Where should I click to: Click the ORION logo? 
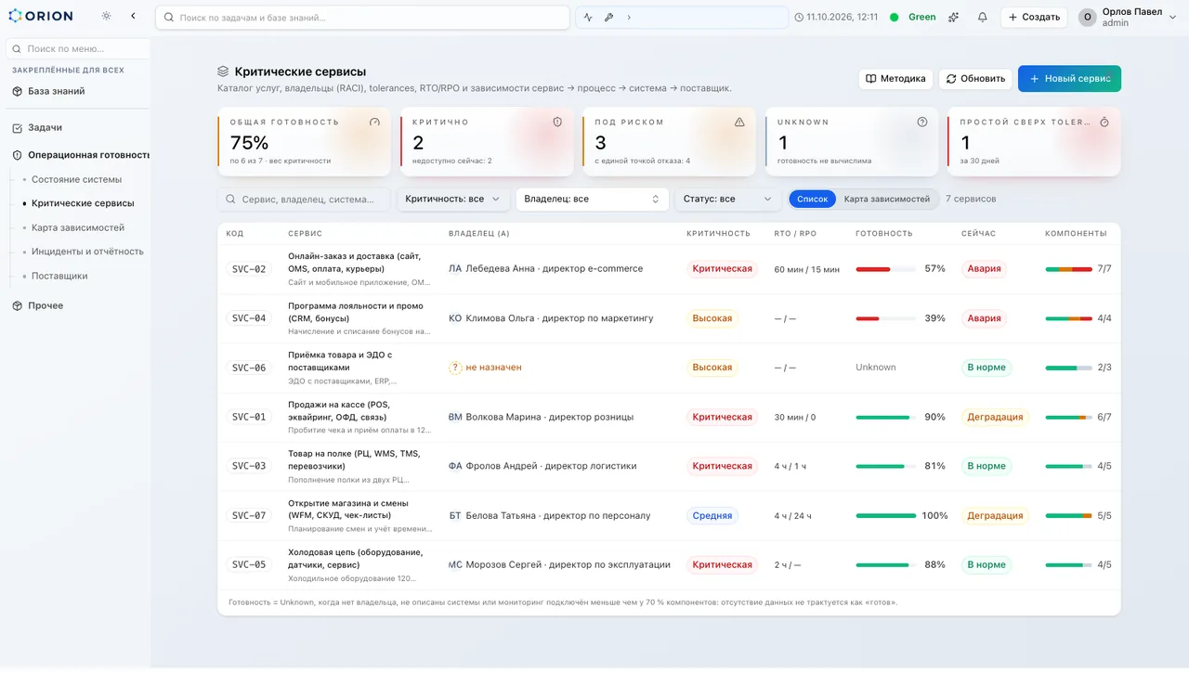40,16
